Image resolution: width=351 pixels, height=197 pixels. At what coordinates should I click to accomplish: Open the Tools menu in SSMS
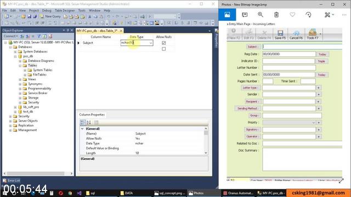(x=82, y=10)
